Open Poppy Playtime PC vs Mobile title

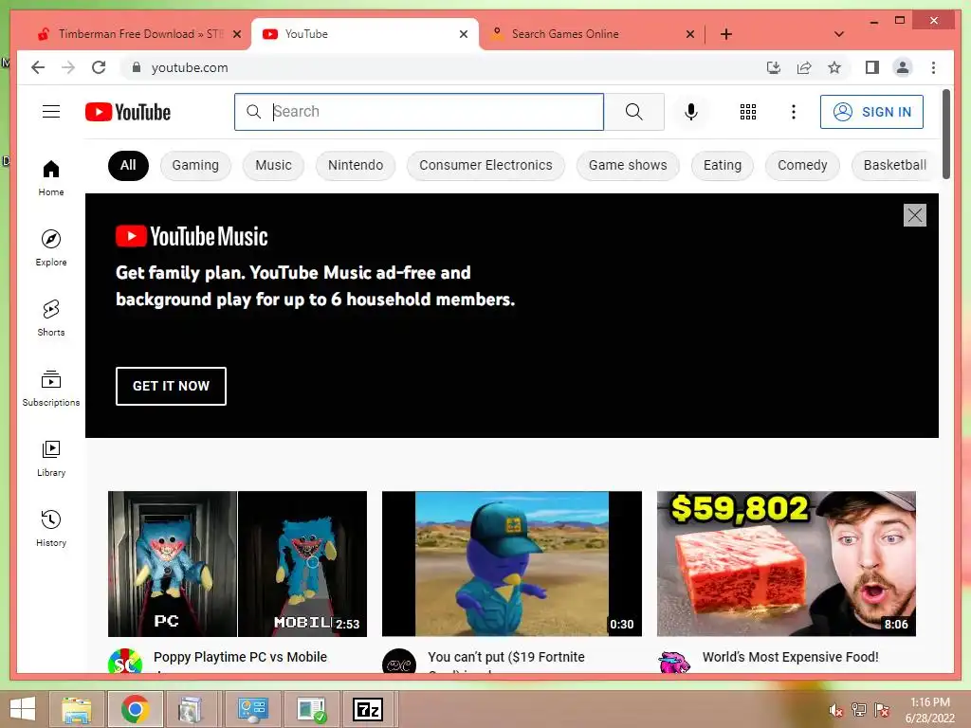[x=240, y=657]
